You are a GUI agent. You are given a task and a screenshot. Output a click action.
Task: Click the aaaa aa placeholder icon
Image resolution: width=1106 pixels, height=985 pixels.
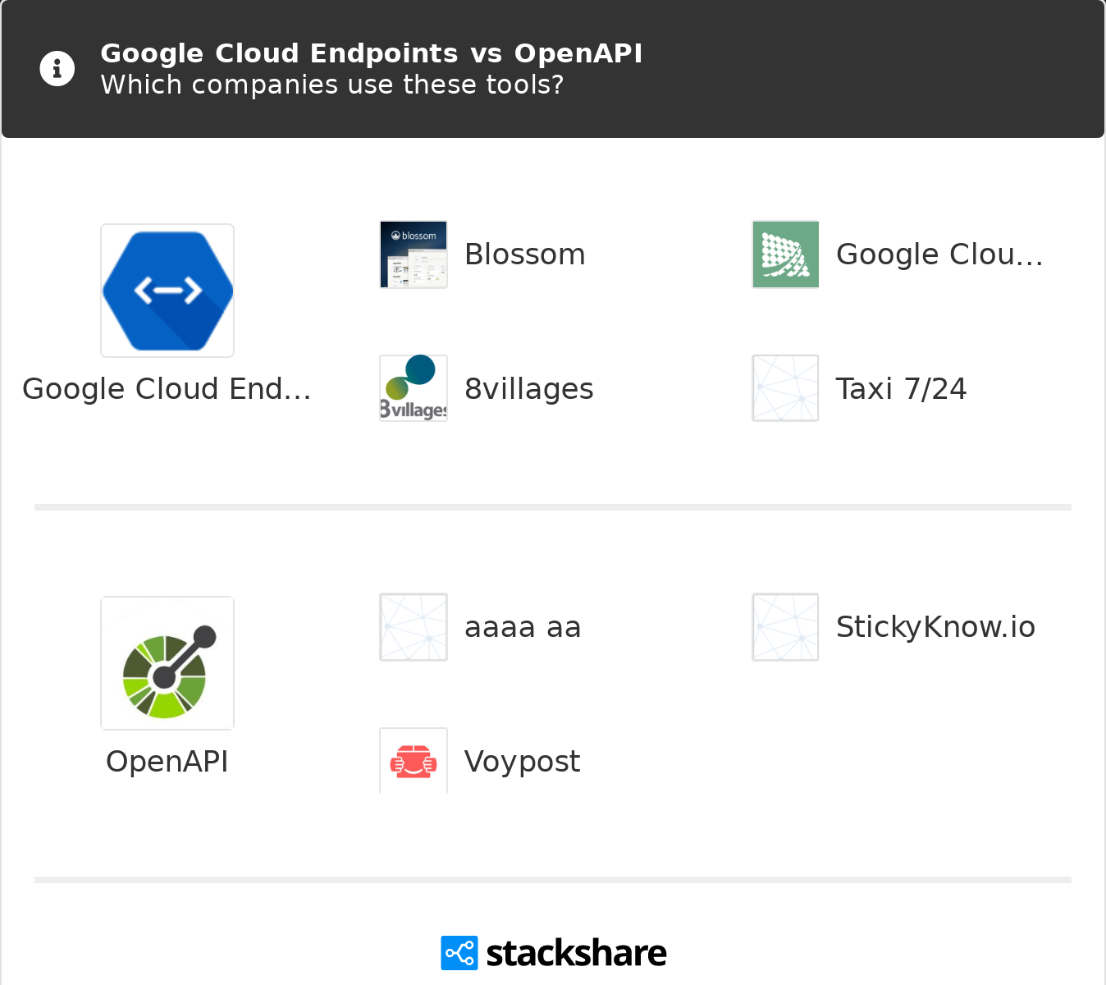pos(414,627)
